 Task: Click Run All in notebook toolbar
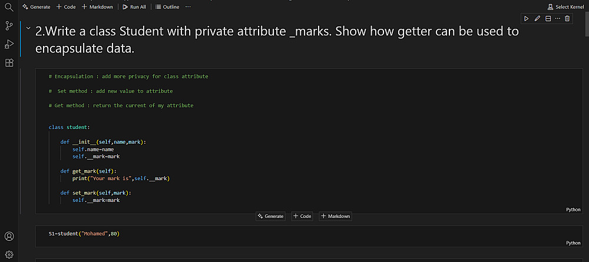coord(134,6)
